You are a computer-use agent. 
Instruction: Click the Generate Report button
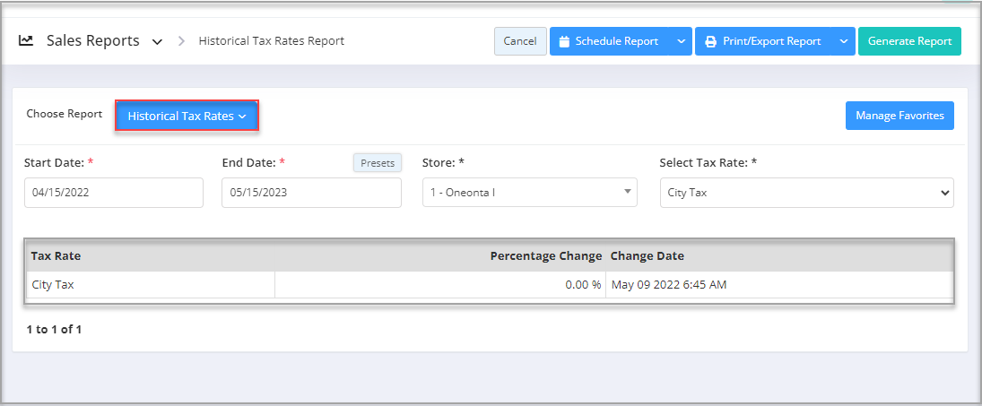tap(909, 41)
